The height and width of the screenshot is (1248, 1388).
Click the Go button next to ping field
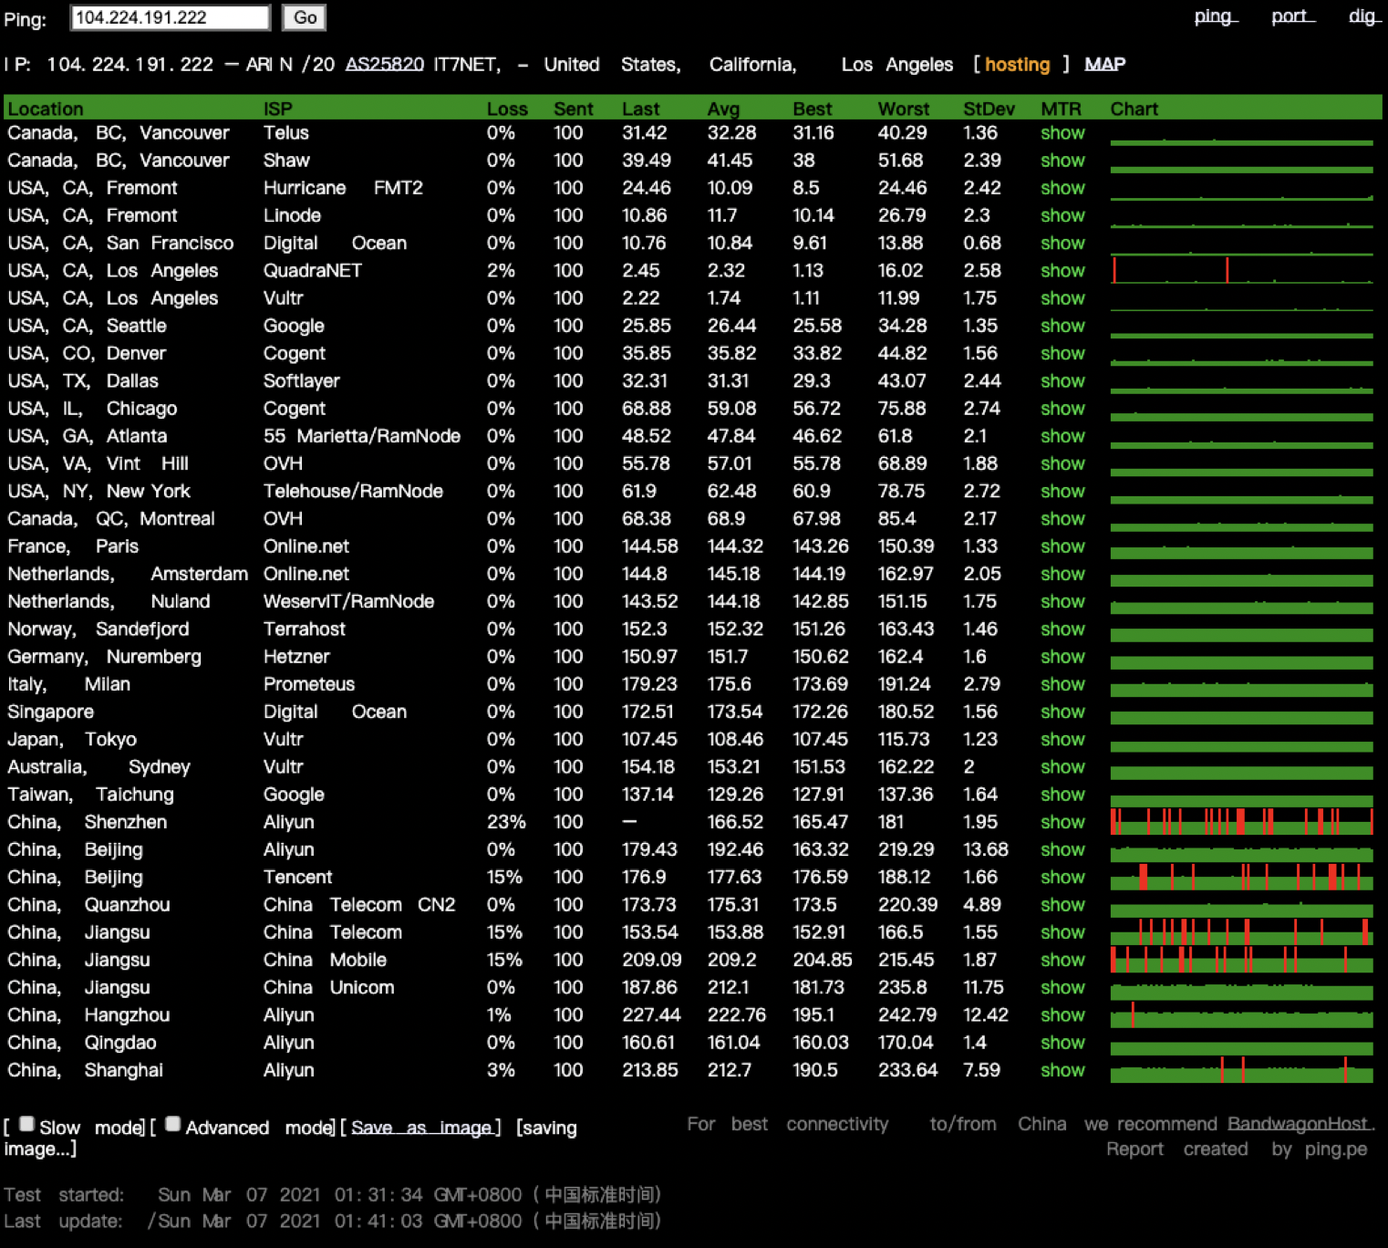pyautogui.click(x=305, y=17)
